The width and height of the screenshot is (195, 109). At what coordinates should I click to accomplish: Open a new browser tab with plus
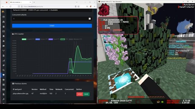(34, 2)
